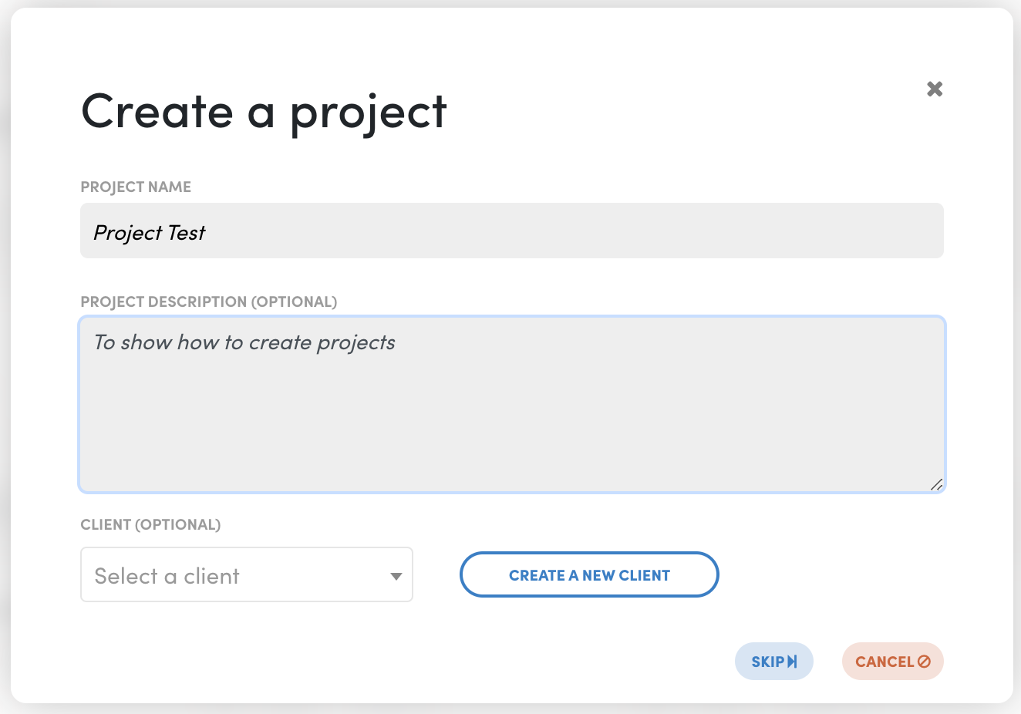Click the Create a New Client button
Screen dimensions: 1021x714
[x=589, y=575]
